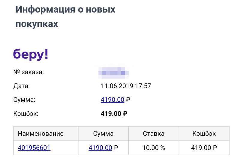Click the Ставка column header
Screen dimensions: 240x164
pos(154,134)
